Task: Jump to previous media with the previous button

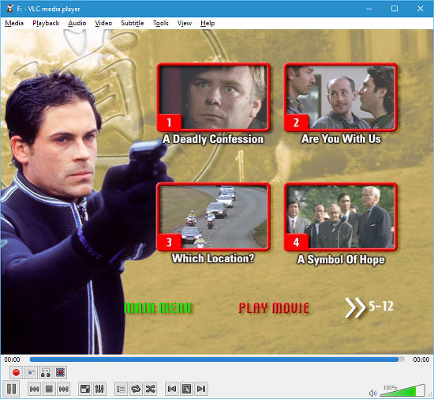Action: [34, 389]
